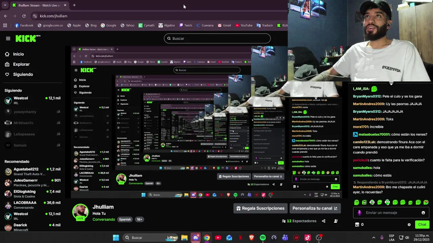The height and width of the screenshot is (243, 433).
Task: Focus the Buscar search field on Kick
Action: pos(217,38)
